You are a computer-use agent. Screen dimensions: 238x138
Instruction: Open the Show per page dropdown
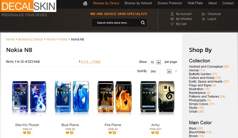pos(155,62)
